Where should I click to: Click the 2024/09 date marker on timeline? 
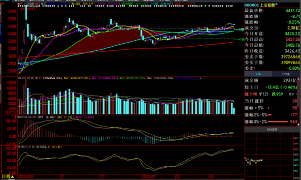(26, 177)
